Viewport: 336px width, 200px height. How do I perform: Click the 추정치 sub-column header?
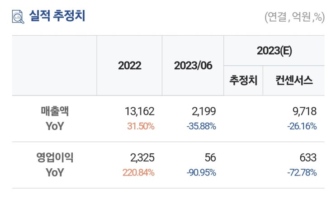(x=243, y=81)
